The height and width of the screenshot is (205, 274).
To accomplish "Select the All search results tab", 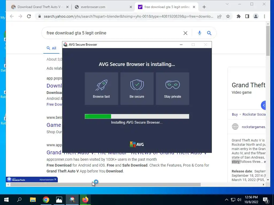I will coord(51,48).
